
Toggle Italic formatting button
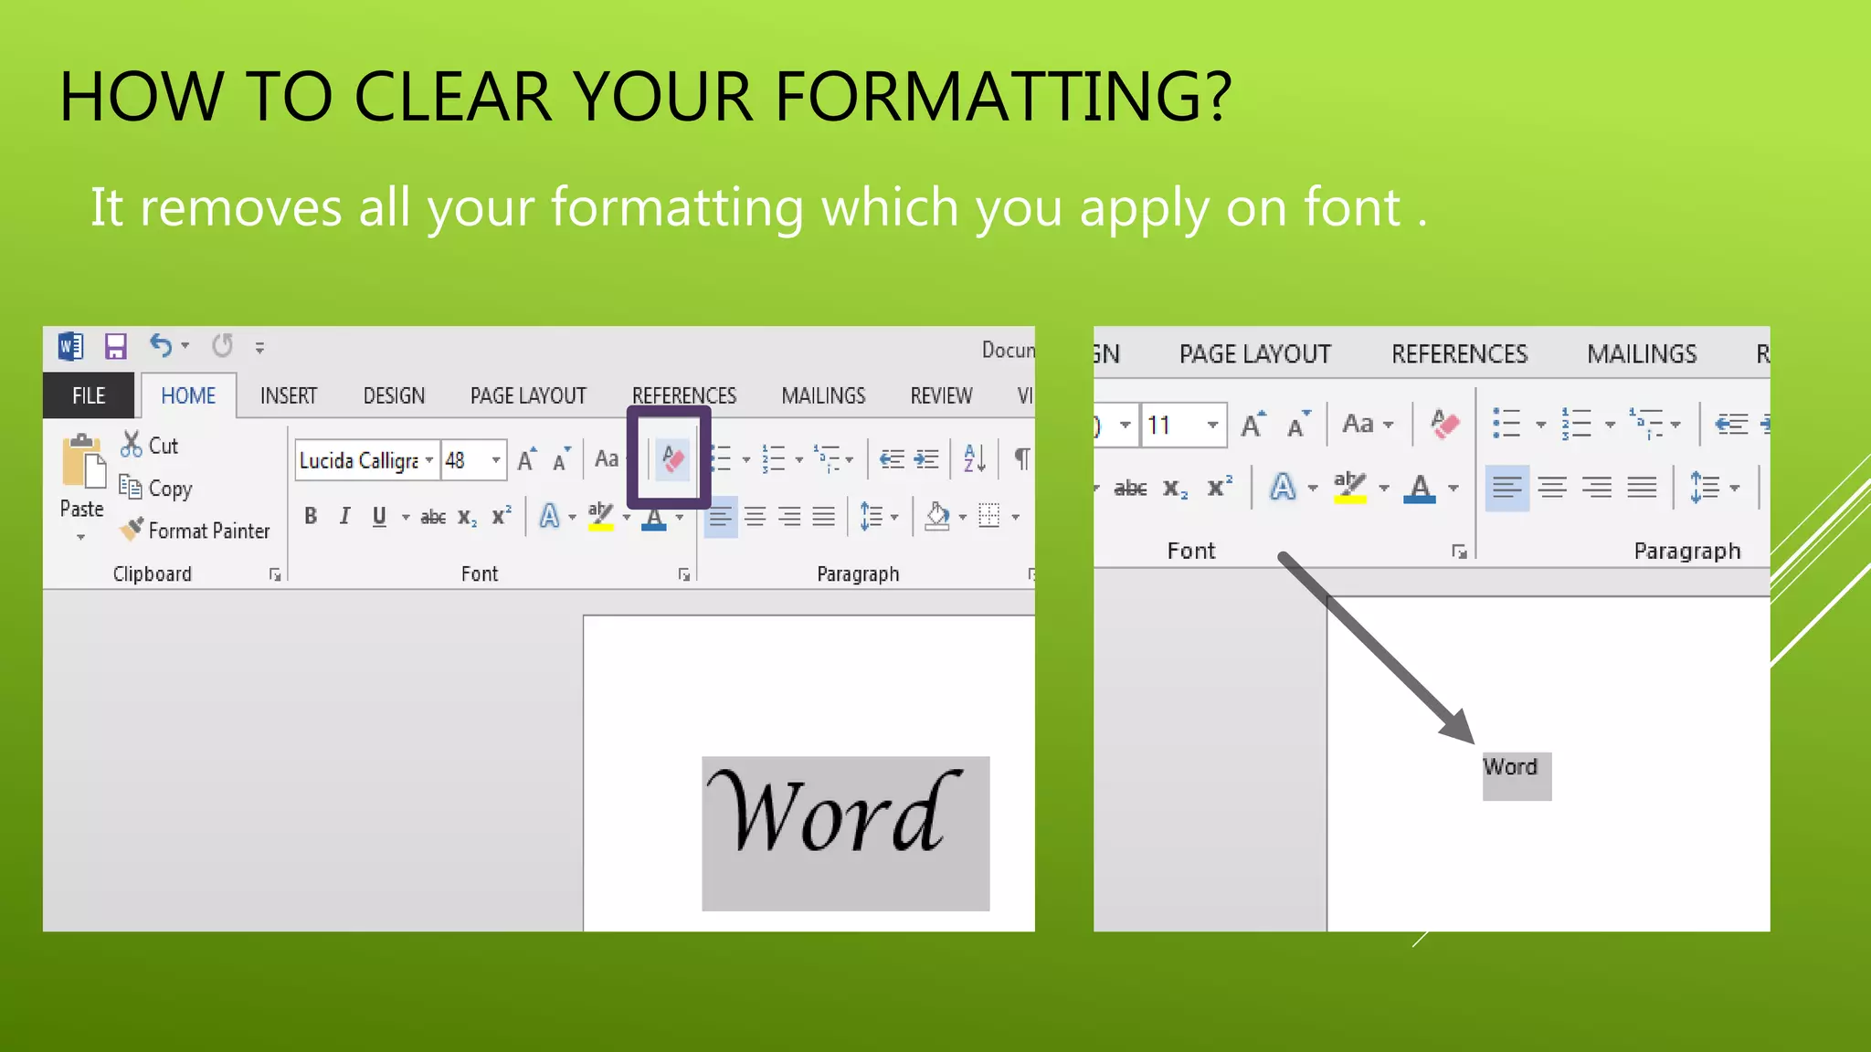pyautogui.click(x=344, y=516)
